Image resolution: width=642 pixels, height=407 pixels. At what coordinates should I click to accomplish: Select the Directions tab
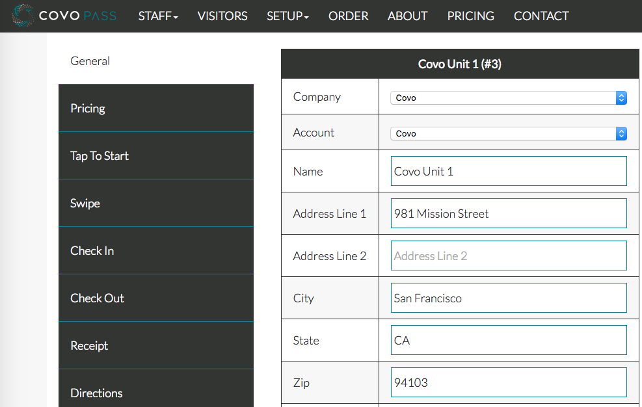coord(156,389)
